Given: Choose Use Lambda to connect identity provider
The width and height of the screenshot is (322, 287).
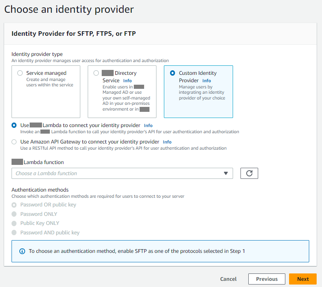Looking at the screenshot, I should coord(14,125).
